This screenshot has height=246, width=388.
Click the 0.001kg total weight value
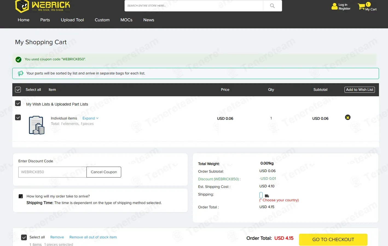pyautogui.click(x=267, y=163)
